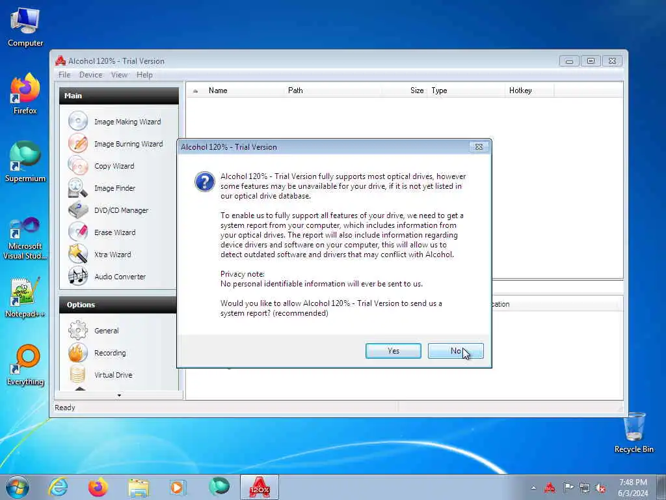Click the clock showing 7:48 PM
Image resolution: width=666 pixels, height=500 pixels.
click(633, 488)
